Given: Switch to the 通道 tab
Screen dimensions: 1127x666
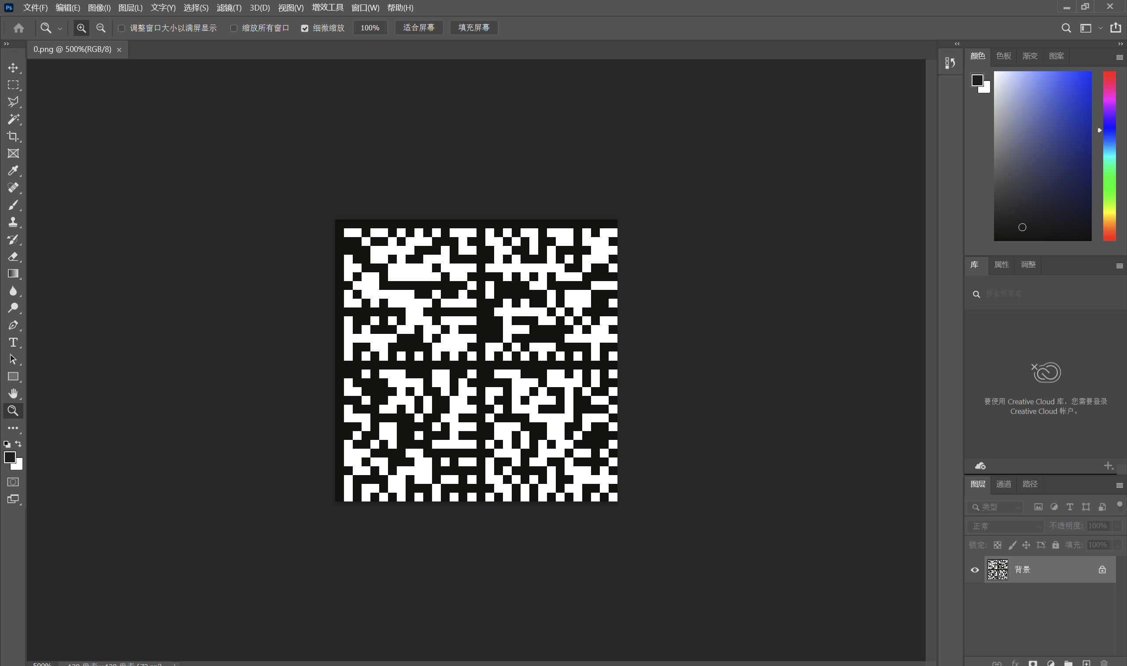Looking at the screenshot, I should 1004,484.
